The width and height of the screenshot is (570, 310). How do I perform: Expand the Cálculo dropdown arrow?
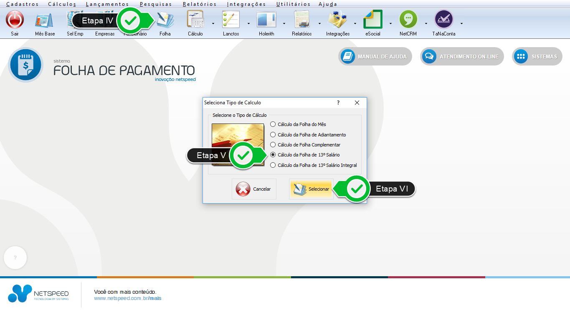click(x=213, y=23)
